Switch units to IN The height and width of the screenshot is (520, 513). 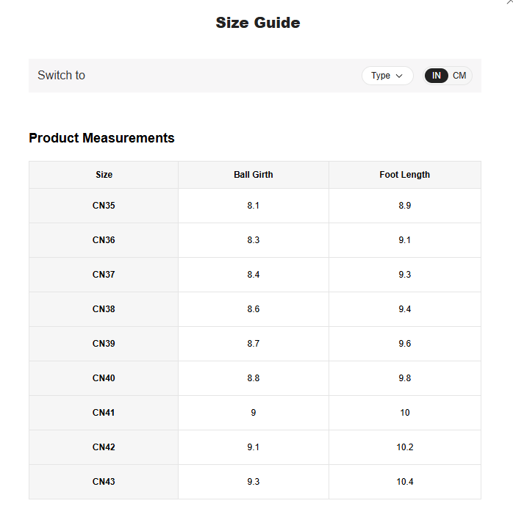point(437,76)
